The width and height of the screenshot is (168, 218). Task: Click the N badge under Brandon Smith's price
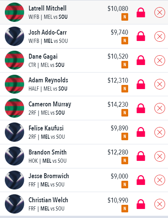click(125, 160)
